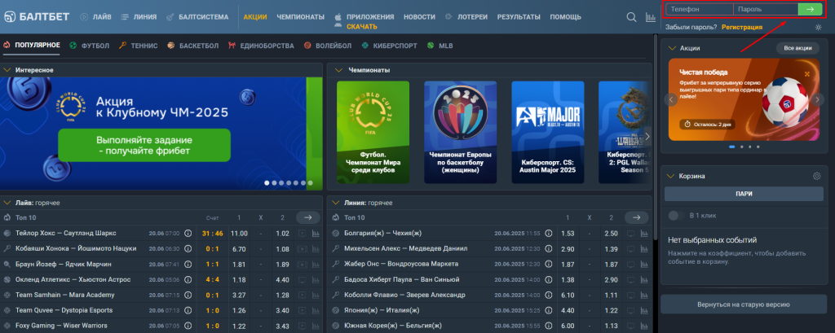The width and height of the screenshot is (835, 333).
Task: Open info icon for Михельсен Алекс match
Action: [x=548, y=248]
